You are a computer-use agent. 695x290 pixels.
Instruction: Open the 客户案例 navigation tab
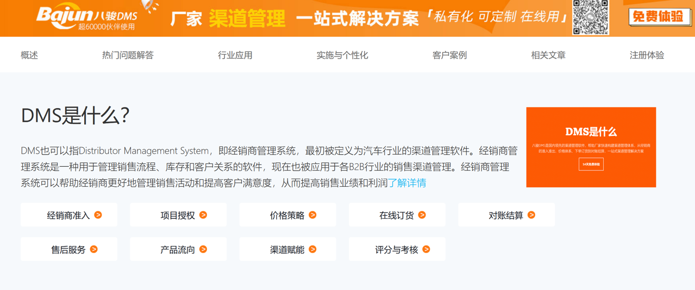[x=449, y=55]
